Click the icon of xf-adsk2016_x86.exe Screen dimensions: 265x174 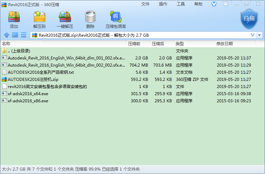click(x=4, y=101)
